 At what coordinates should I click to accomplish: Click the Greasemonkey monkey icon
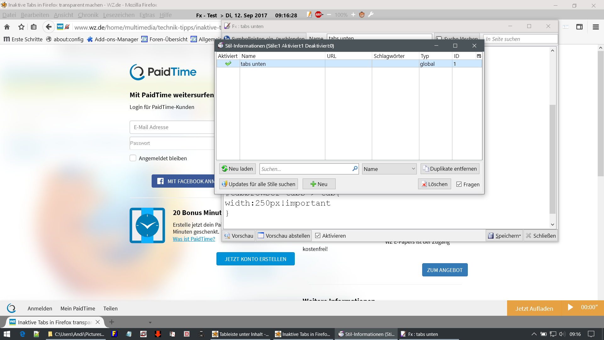coord(362,14)
